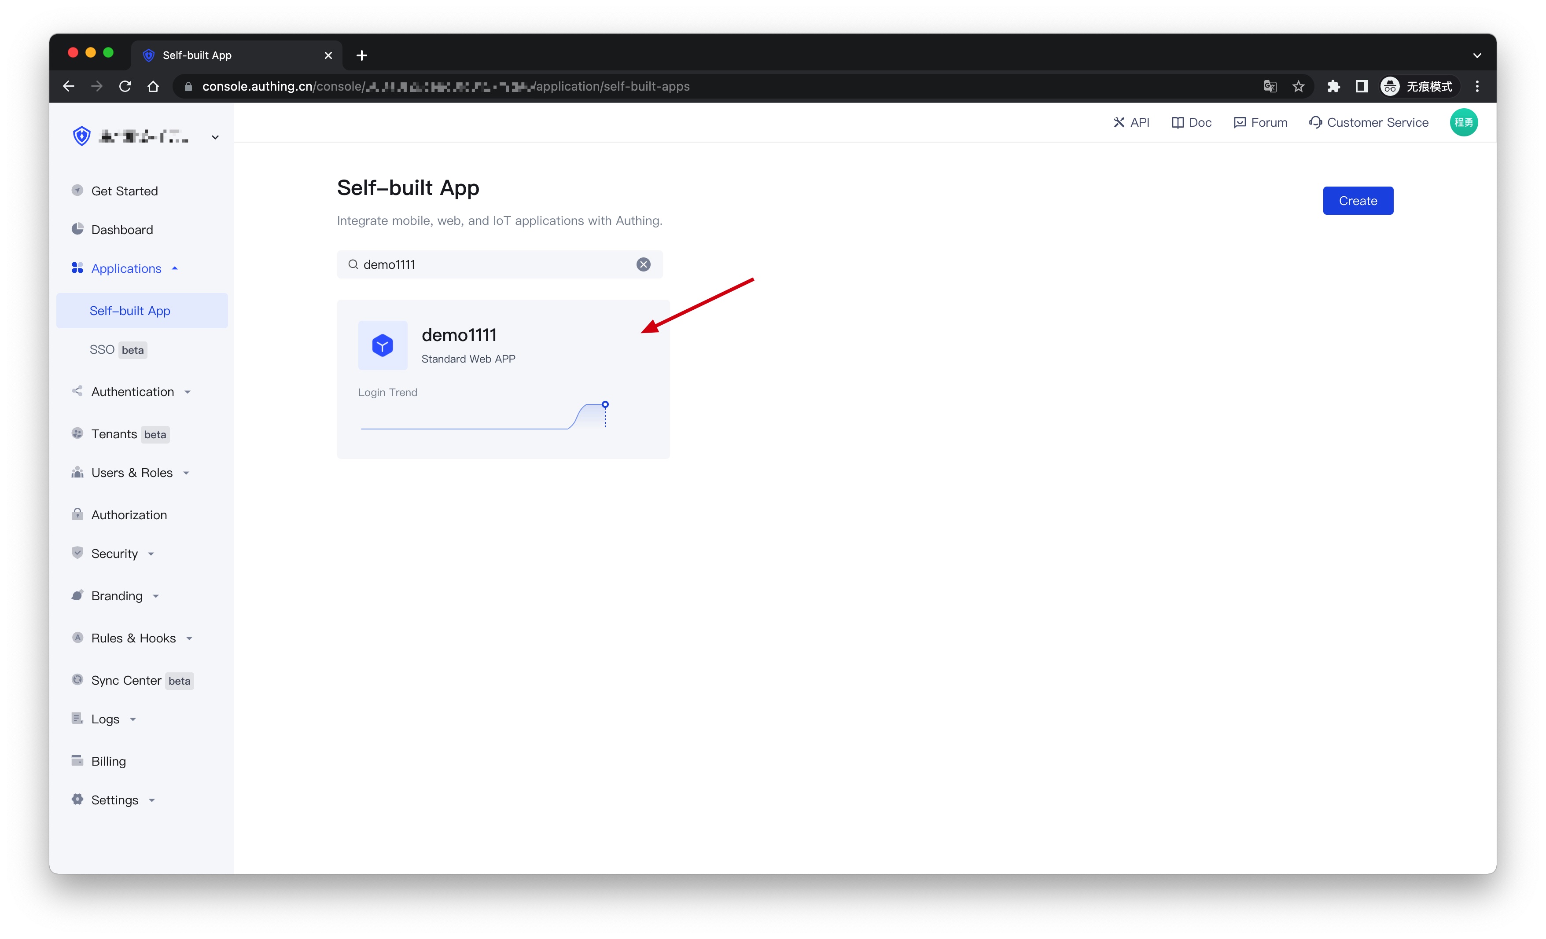Click the blue Create button
The height and width of the screenshot is (939, 1546).
coord(1358,201)
